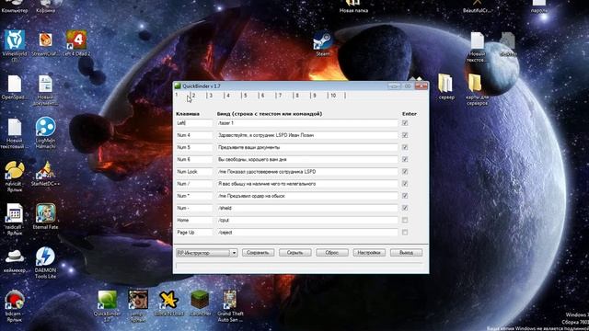The width and height of the screenshot is (589, 331).
Task: Select tab 9 in QuickBinder
Action: tap(315, 96)
